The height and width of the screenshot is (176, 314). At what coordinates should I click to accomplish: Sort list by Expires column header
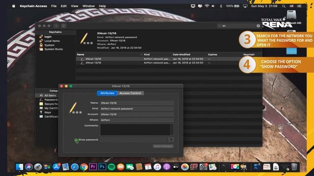[x=212, y=54]
